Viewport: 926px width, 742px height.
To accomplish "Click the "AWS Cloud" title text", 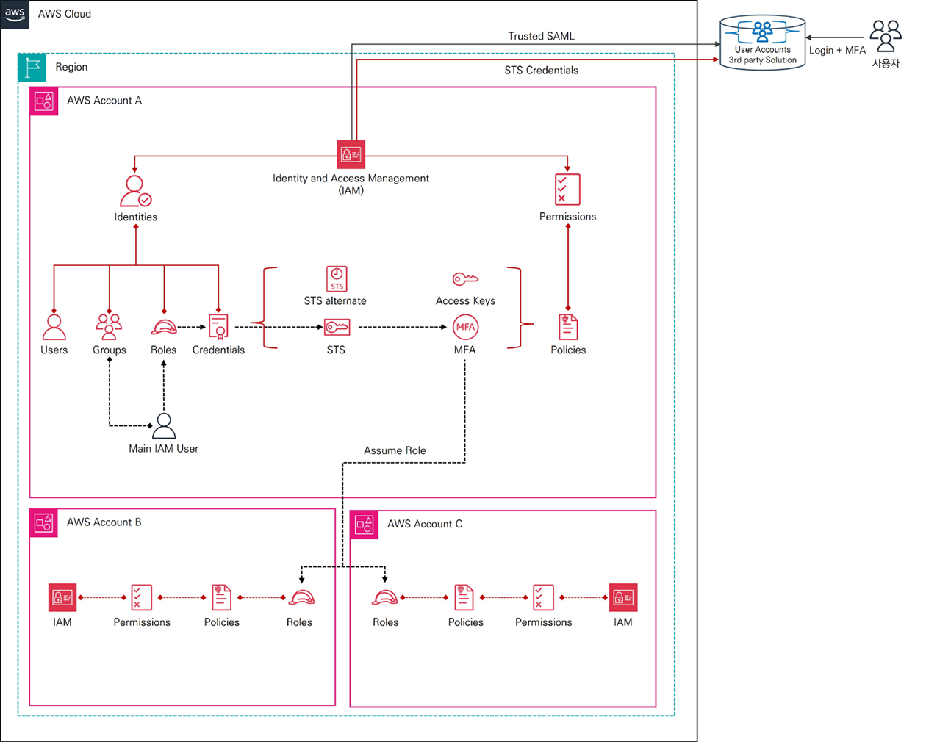I will (x=65, y=14).
